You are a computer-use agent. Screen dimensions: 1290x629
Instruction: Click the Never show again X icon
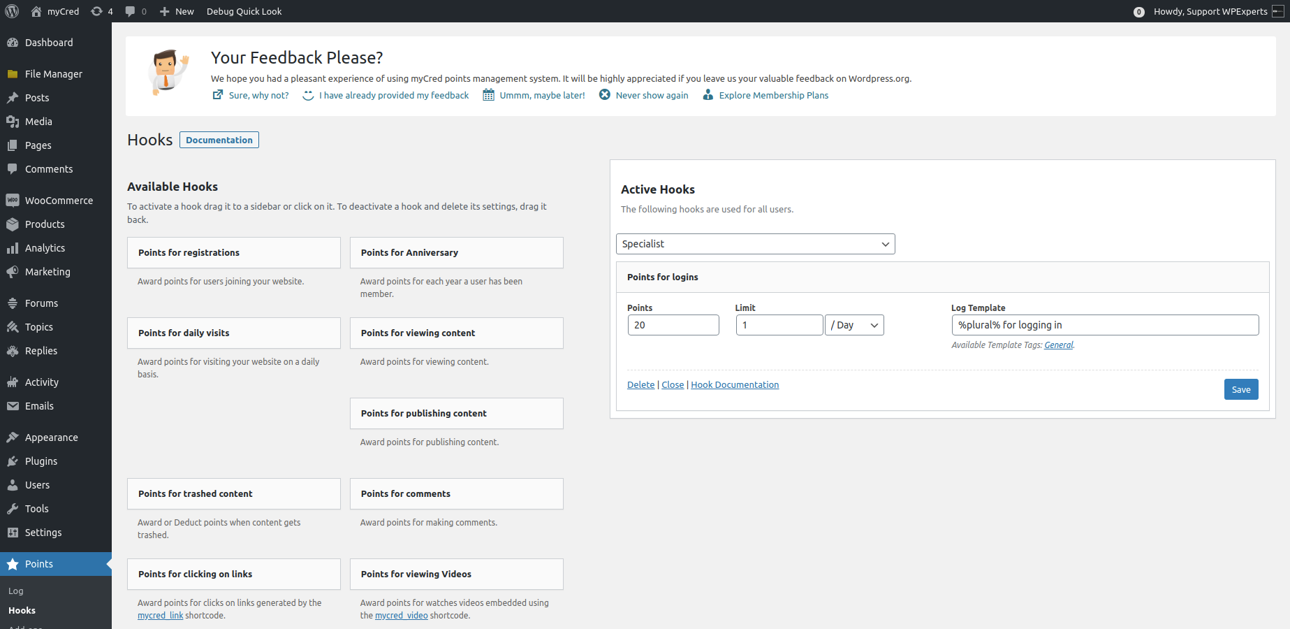click(605, 95)
